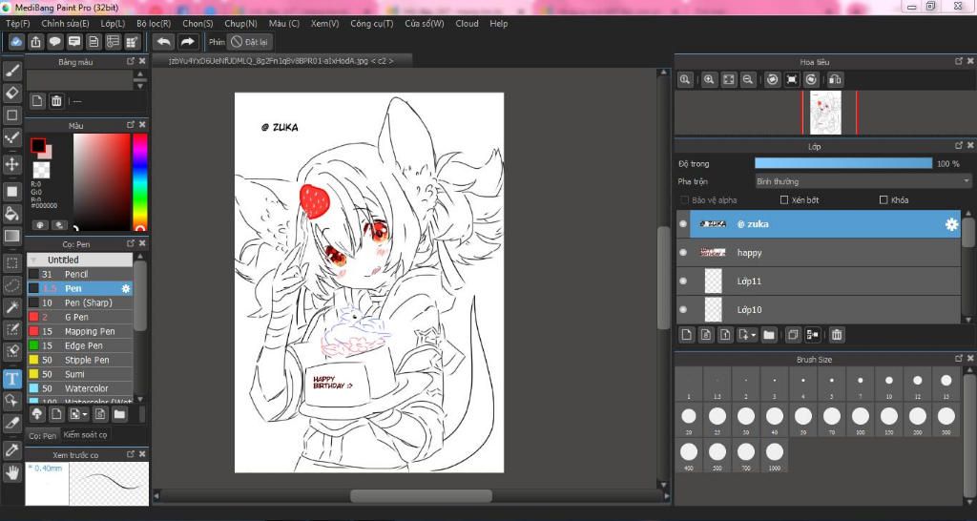Viewport: 977px width, 521px height.
Task: Select the Gradient tool
Action: (11, 237)
